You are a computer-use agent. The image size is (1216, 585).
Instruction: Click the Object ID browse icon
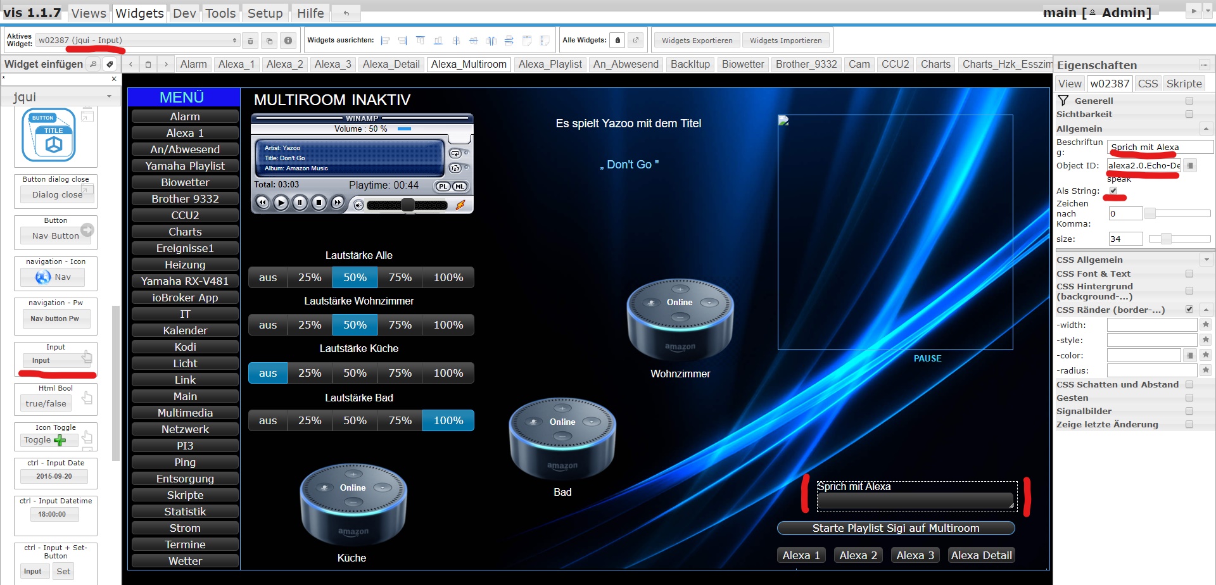pos(1191,165)
